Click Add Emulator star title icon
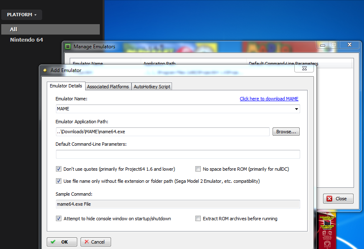364x249 pixels. 45,70
